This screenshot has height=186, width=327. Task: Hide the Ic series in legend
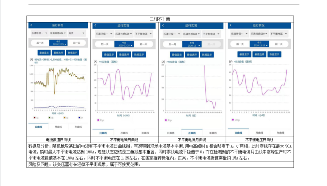tap(65, 118)
